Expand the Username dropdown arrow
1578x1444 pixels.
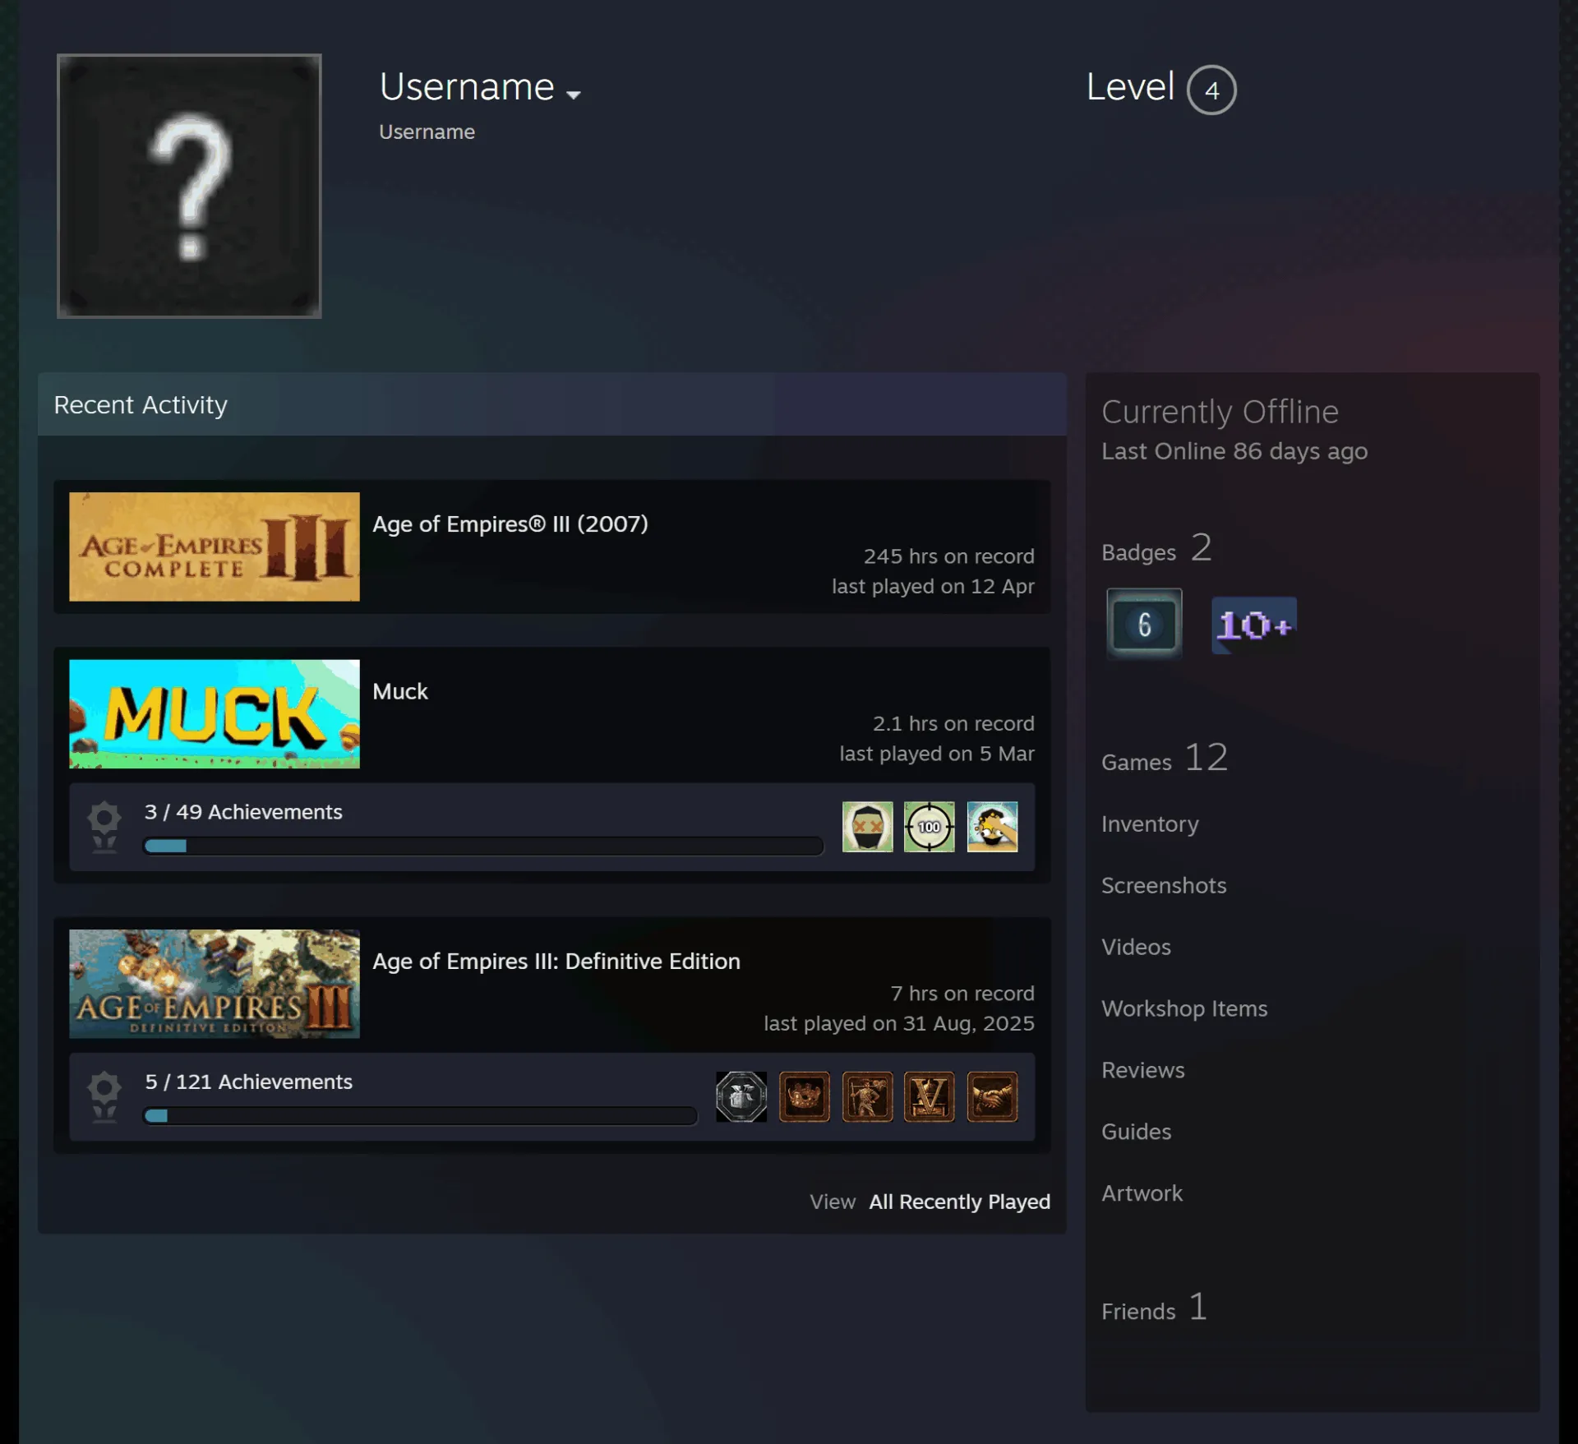[574, 95]
